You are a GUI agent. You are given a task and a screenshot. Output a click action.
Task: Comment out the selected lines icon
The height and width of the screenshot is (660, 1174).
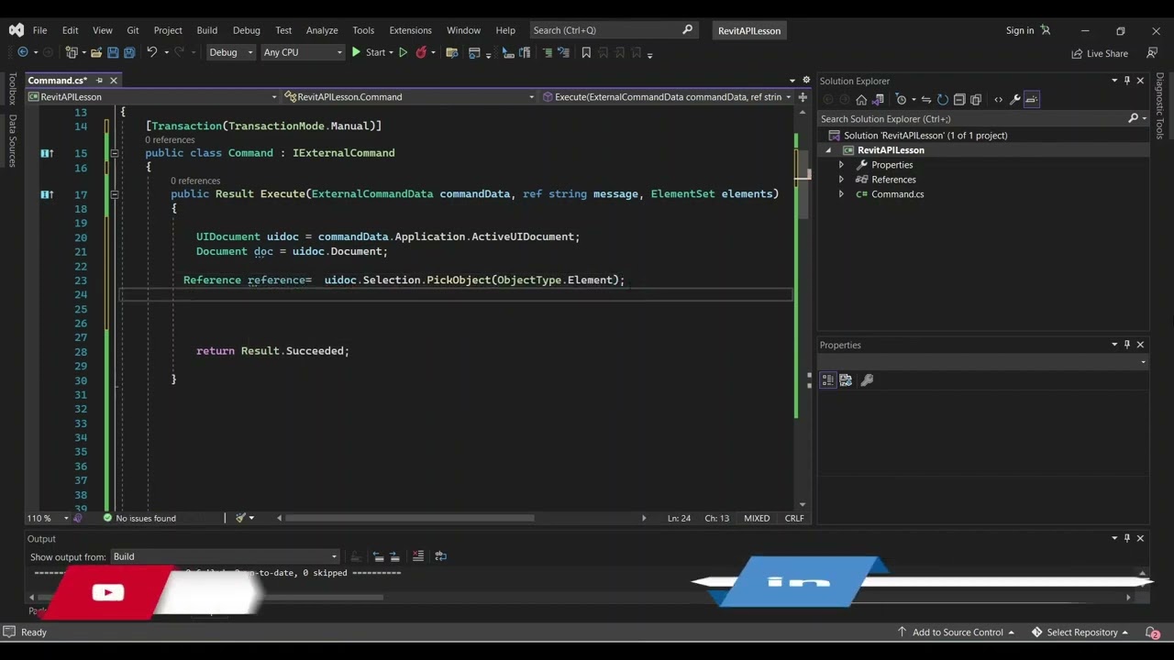tap(548, 52)
